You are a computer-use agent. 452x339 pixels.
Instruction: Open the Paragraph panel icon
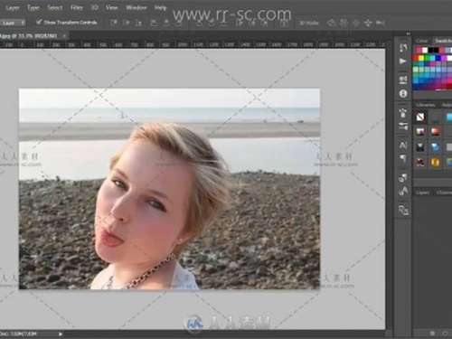pyautogui.click(x=403, y=158)
